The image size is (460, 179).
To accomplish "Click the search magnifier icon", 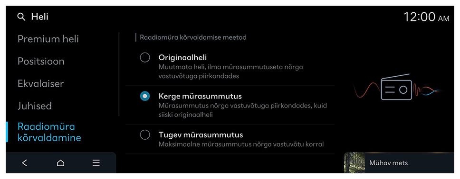I will coord(21,17).
